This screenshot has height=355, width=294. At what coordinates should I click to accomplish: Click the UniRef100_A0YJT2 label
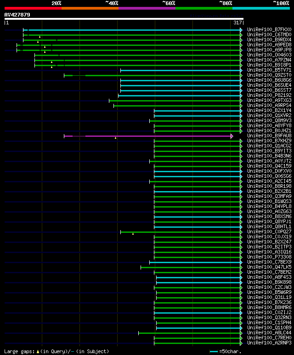[x=269, y=161]
